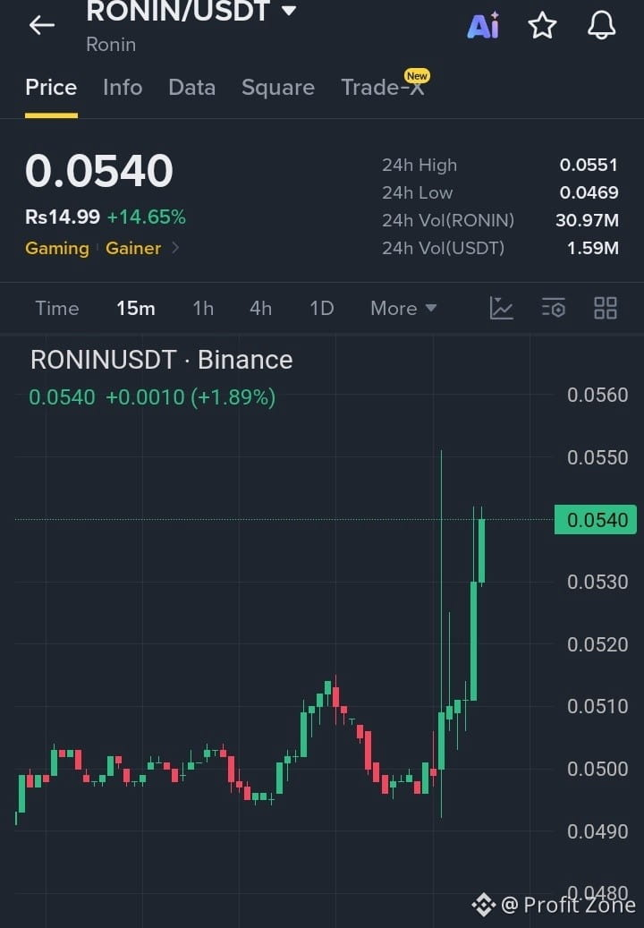
Task: Open chart indicators line-graph icon
Action: coord(502,309)
